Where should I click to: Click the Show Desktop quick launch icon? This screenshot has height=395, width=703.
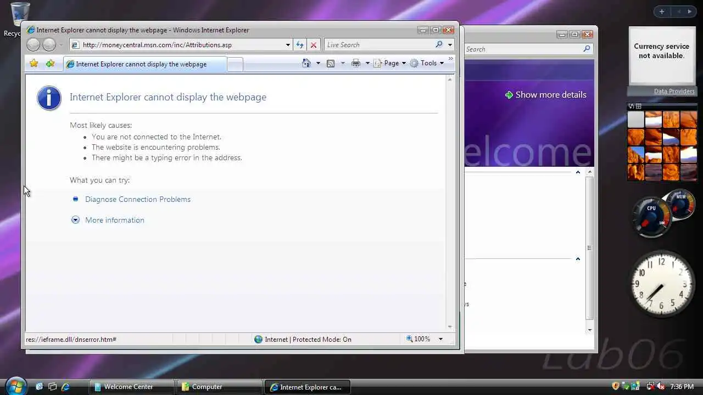[39, 387]
